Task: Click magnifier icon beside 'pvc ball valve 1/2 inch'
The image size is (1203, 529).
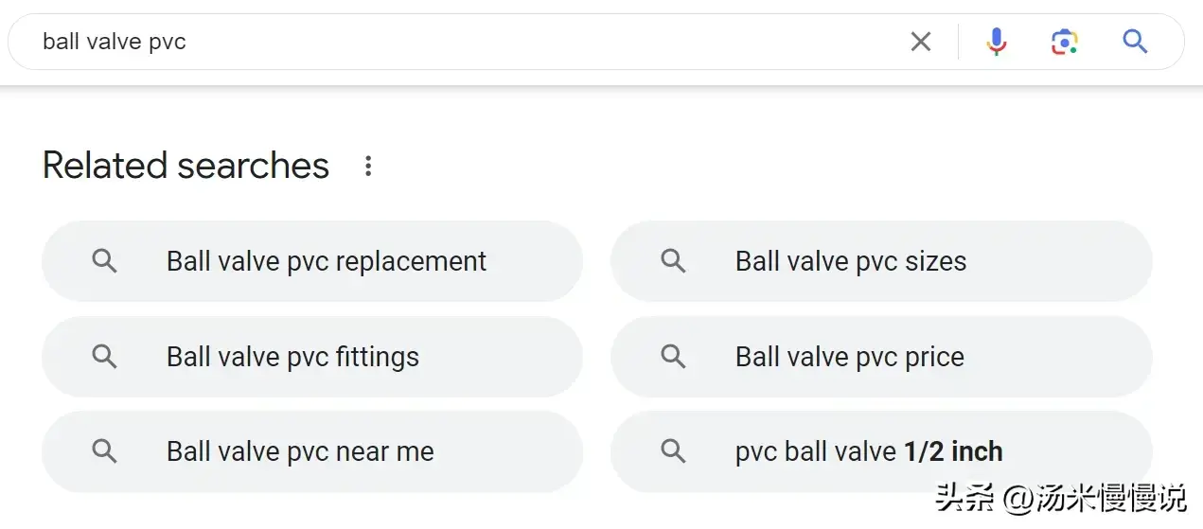Action: (673, 451)
